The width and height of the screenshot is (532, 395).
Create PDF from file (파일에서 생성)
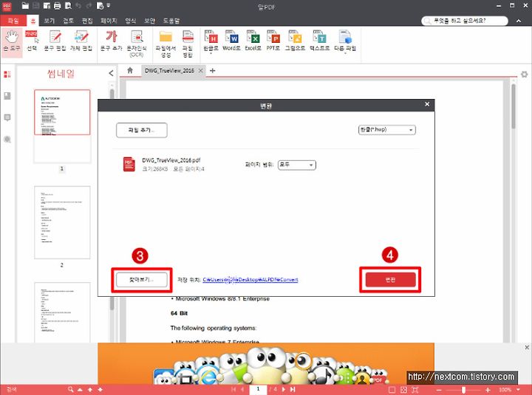(x=166, y=44)
